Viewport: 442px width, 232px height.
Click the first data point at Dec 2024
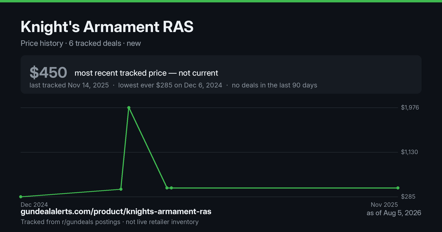click(x=21, y=197)
